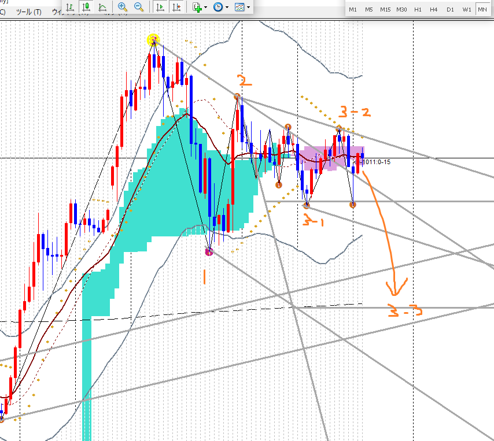This screenshot has width=494, height=441.
Task: Switch to line chart mode
Action: click(102, 7)
